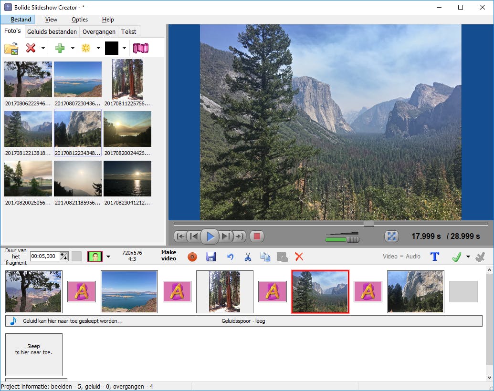This screenshot has width=494, height=391.
Task: Cut selected slide with scissors icon
Action: point(248,257)
